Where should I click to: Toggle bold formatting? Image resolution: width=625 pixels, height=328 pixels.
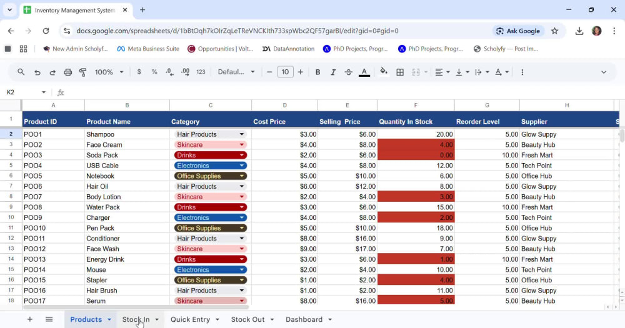pos(317,72)
